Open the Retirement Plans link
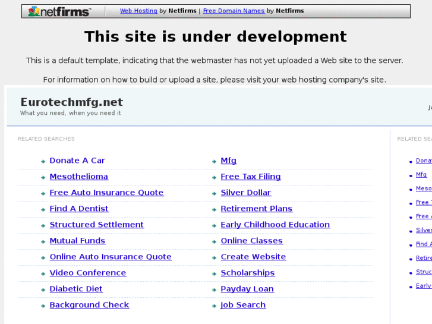Viewport: 432px width, 324px height. (257, 209)
